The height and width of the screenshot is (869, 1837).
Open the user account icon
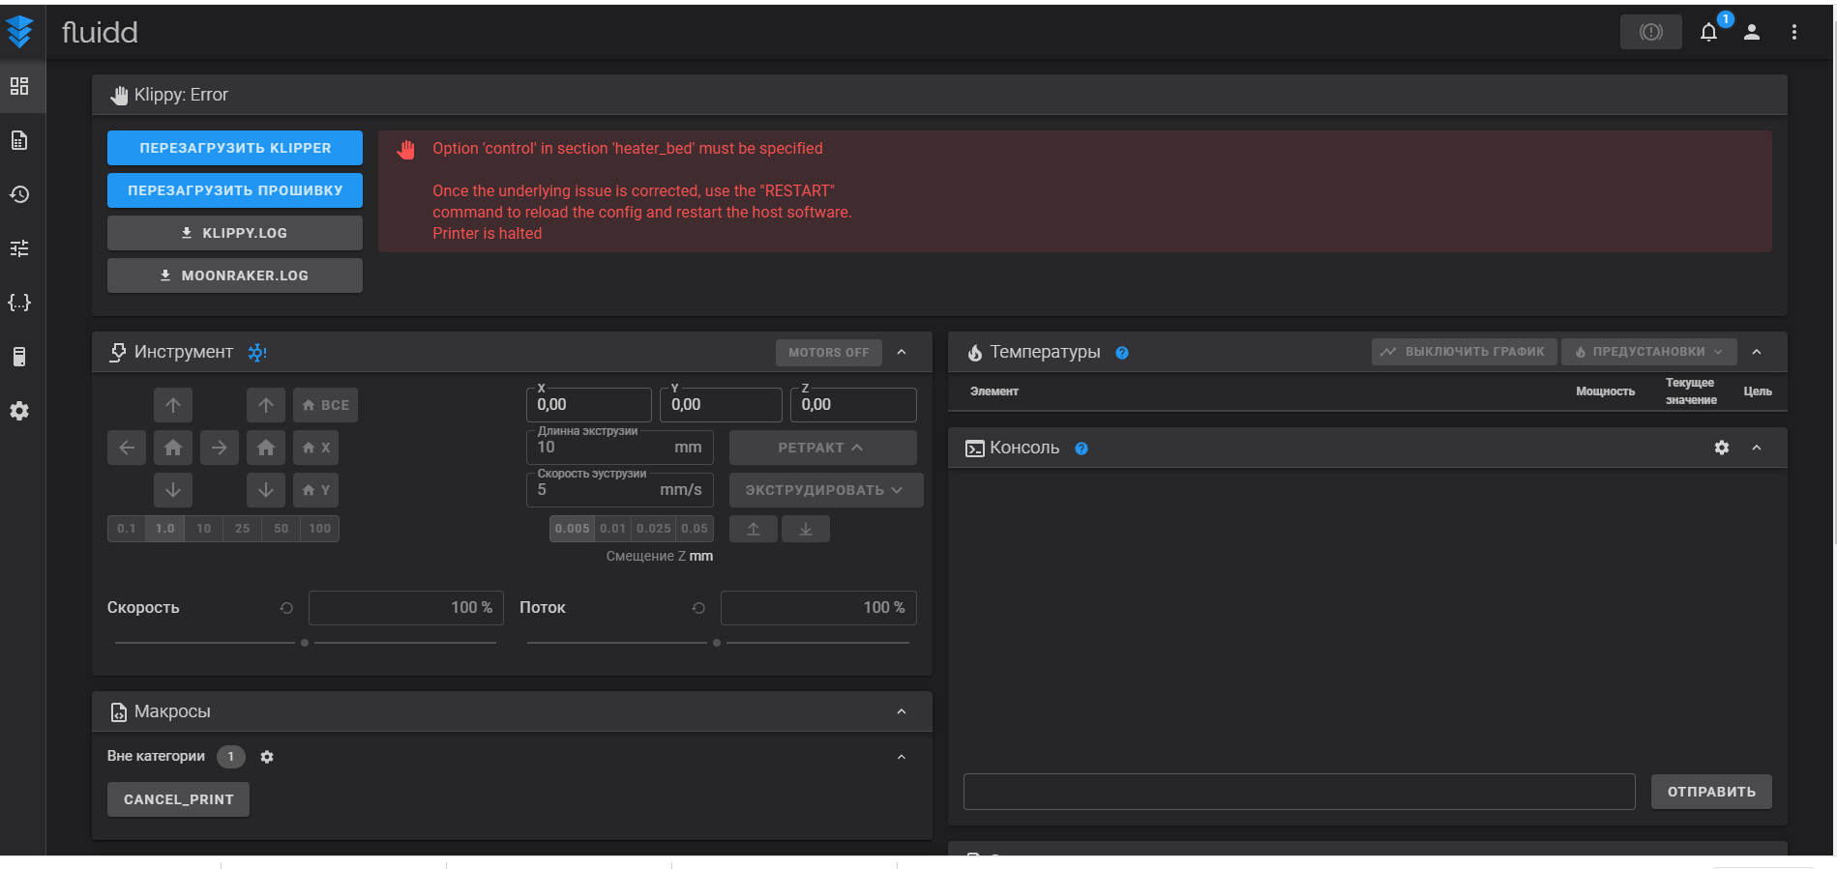[x=1751, y=32]
